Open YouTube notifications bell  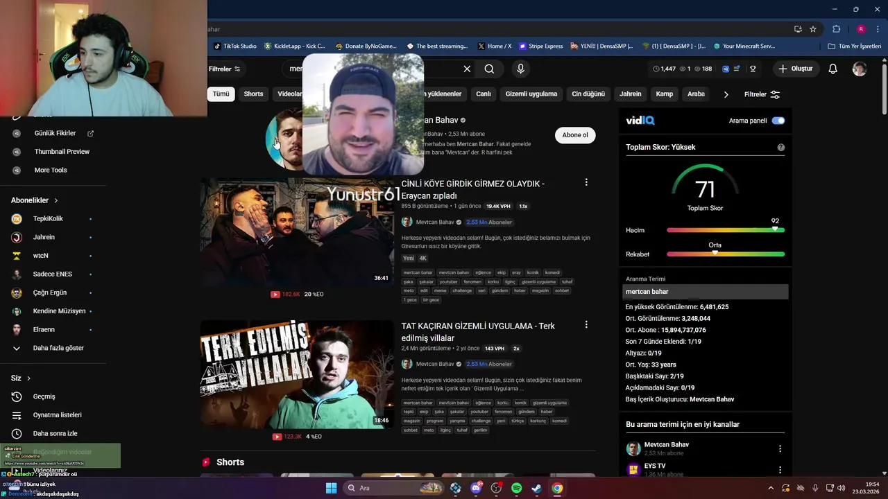click(833, 69)
